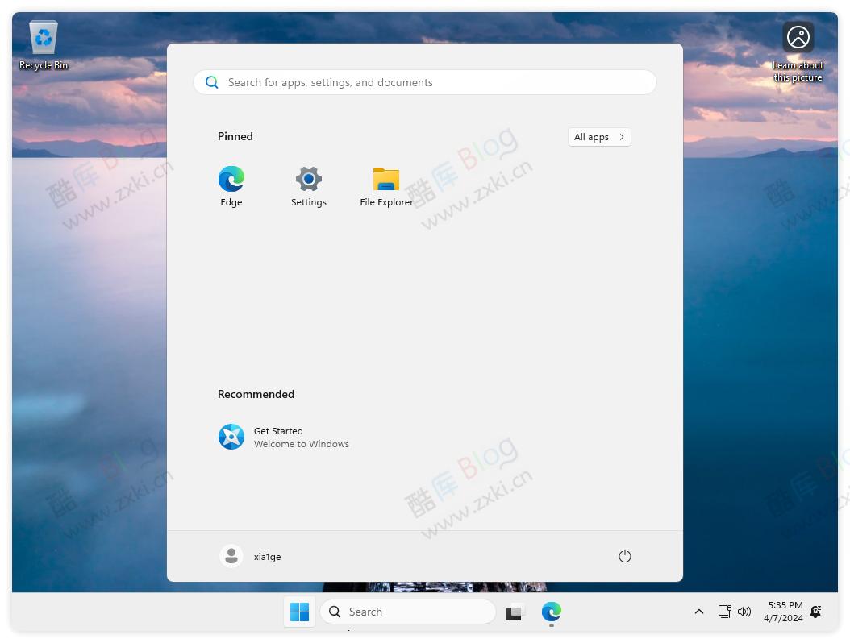Click the Start button on the taskbar
The height and width of the screenshot is (643, 850).
point(299,612)
